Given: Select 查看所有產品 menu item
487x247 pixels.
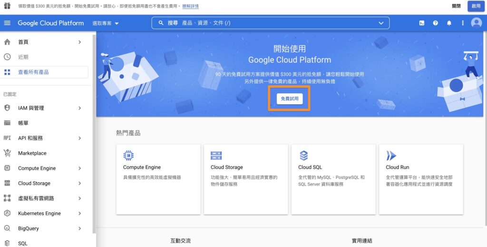Looking at the screenshot, I should coord(43,72).
